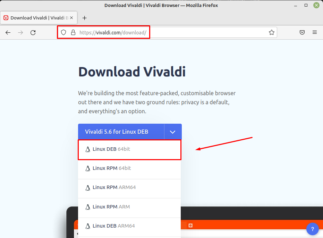
Task: Close the Firefox window
Action: pos(316,5)
